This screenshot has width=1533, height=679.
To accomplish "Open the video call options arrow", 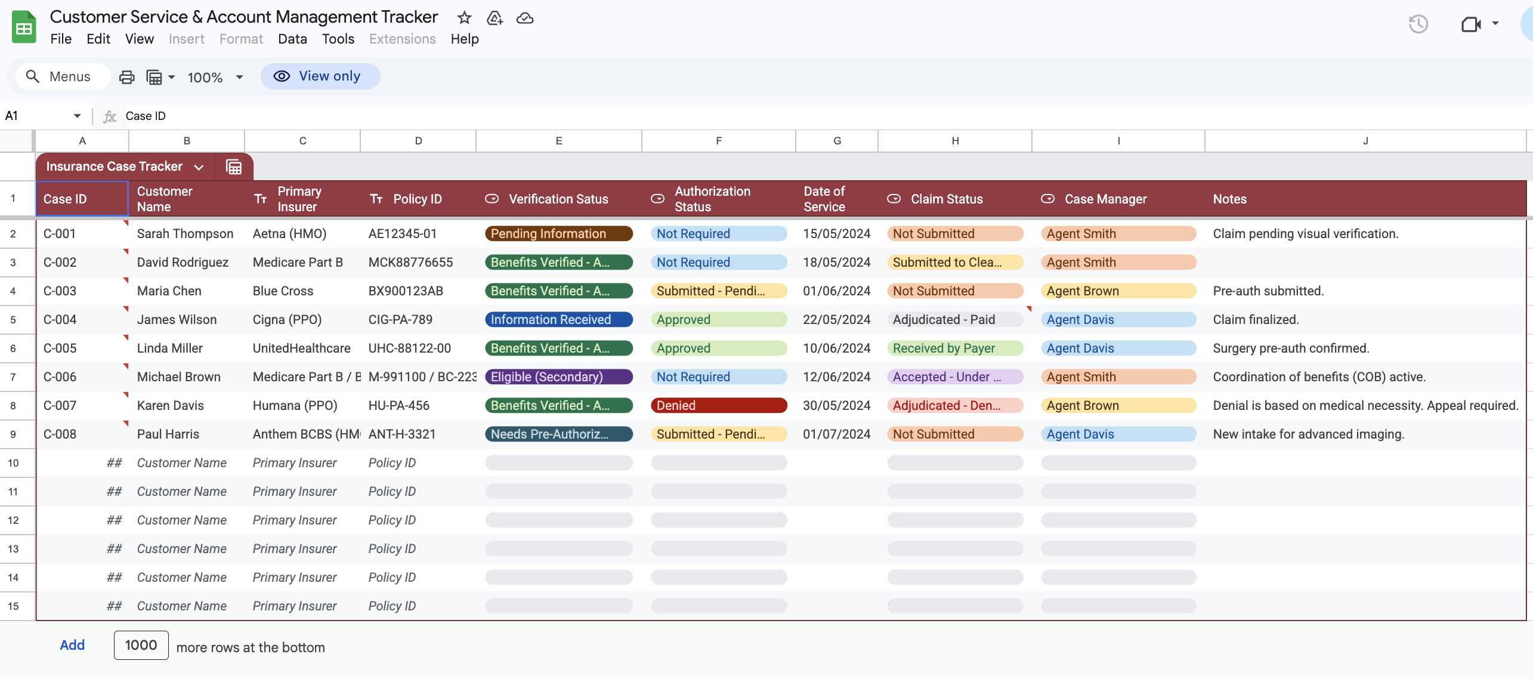I will (x=1495, y=24).
